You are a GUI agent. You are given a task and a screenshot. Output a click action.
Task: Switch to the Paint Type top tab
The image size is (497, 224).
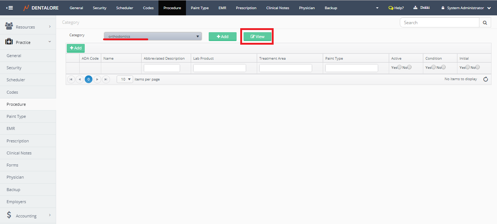pyautogui.click(x=200, y=8)
